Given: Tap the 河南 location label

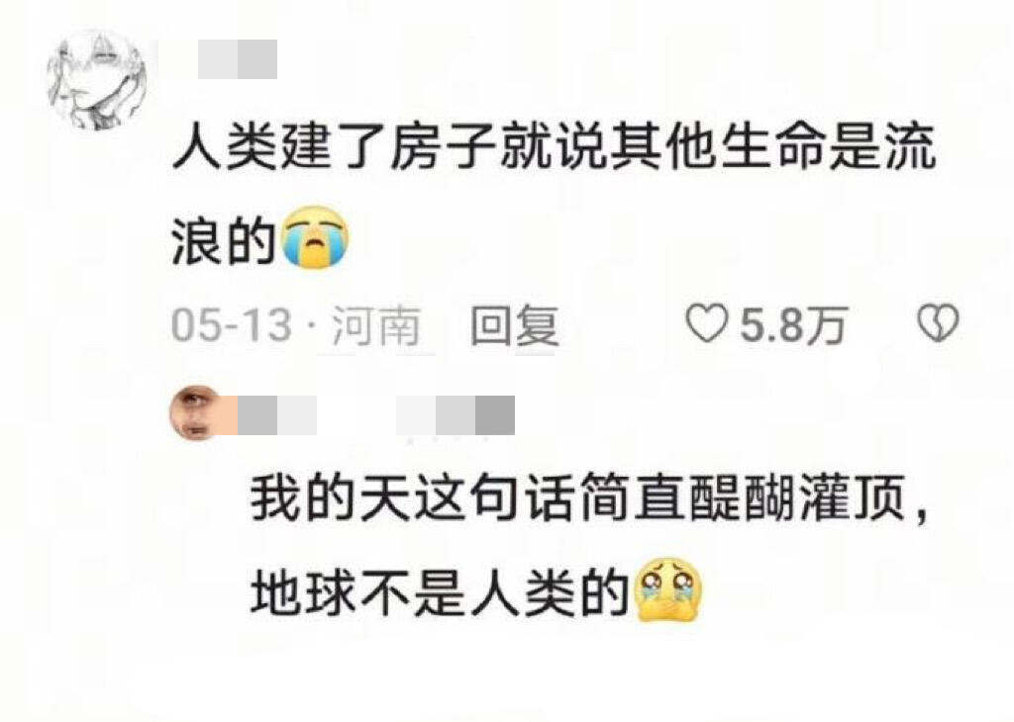Looking at the screenshot, I should pyautogui.click(x=376, y=326).
